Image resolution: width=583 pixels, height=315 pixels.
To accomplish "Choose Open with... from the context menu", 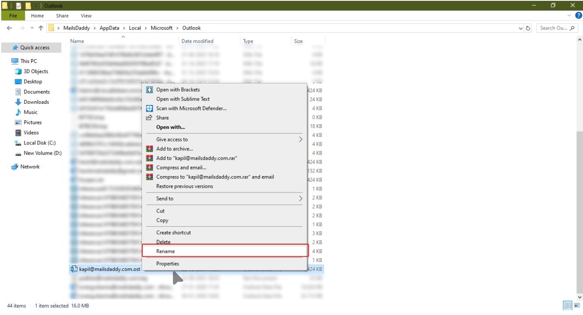I will point(224,127).
